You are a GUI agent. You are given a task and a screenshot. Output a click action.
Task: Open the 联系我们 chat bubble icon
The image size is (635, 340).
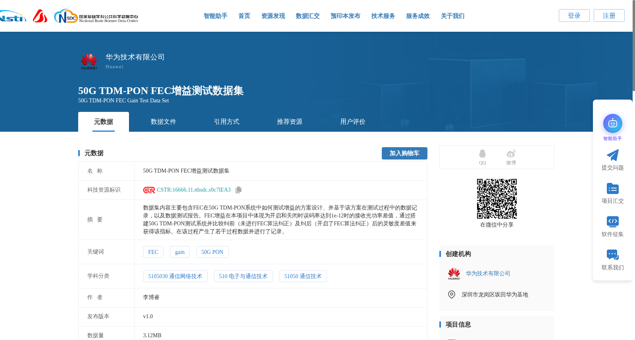pos(612,255)
